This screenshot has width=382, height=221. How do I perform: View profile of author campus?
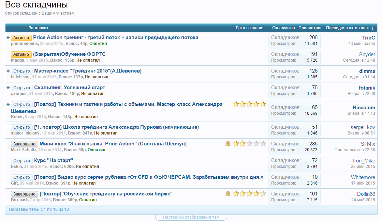(x=19, y=94)
